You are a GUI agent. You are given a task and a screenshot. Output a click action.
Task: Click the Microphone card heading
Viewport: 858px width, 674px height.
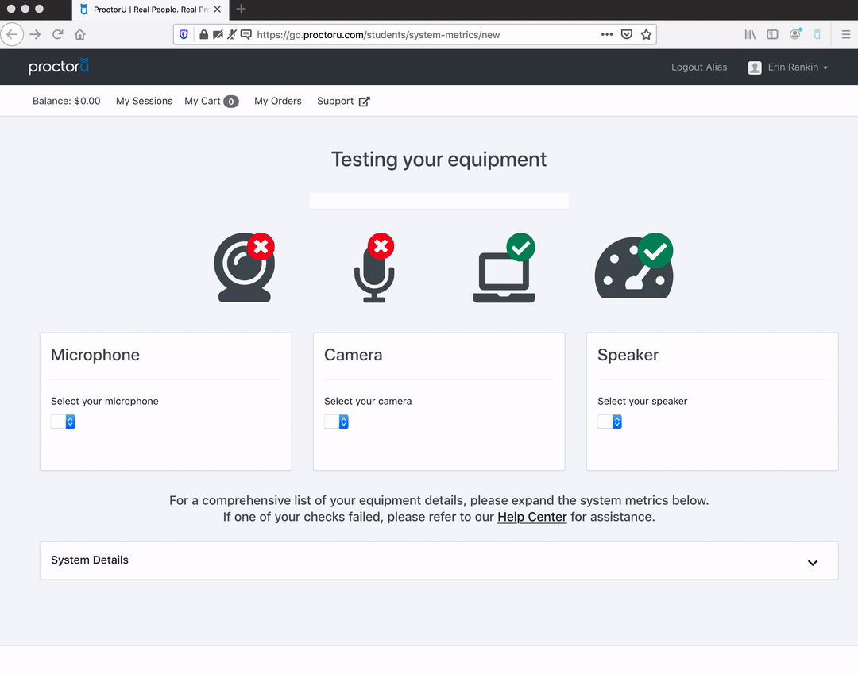[95, 355]
